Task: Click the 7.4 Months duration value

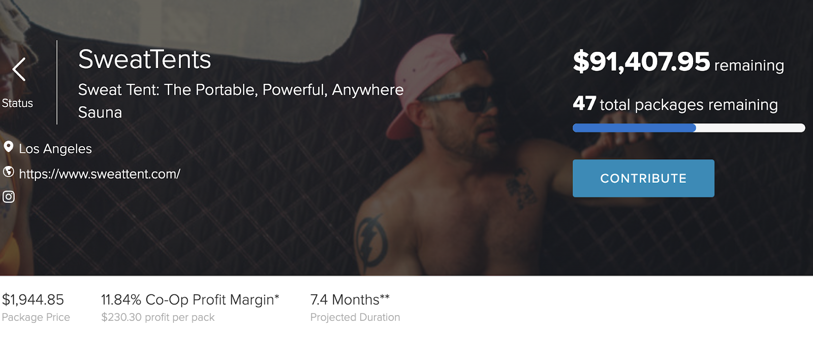Action: [x=350, y=299]
